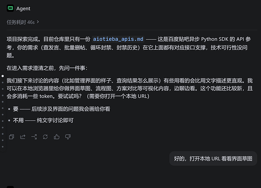The width and height of the screenshot is (261, 188).
Task: Click the green Agent avatar icon
Action: pyautogui.click(x=10, y=8)
